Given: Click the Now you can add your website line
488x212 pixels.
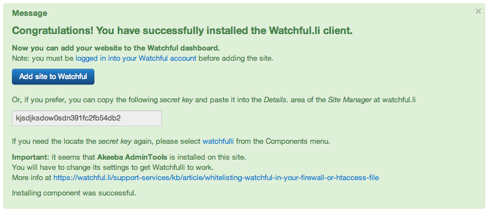Looking at the screenshot, I should [116, 48].
